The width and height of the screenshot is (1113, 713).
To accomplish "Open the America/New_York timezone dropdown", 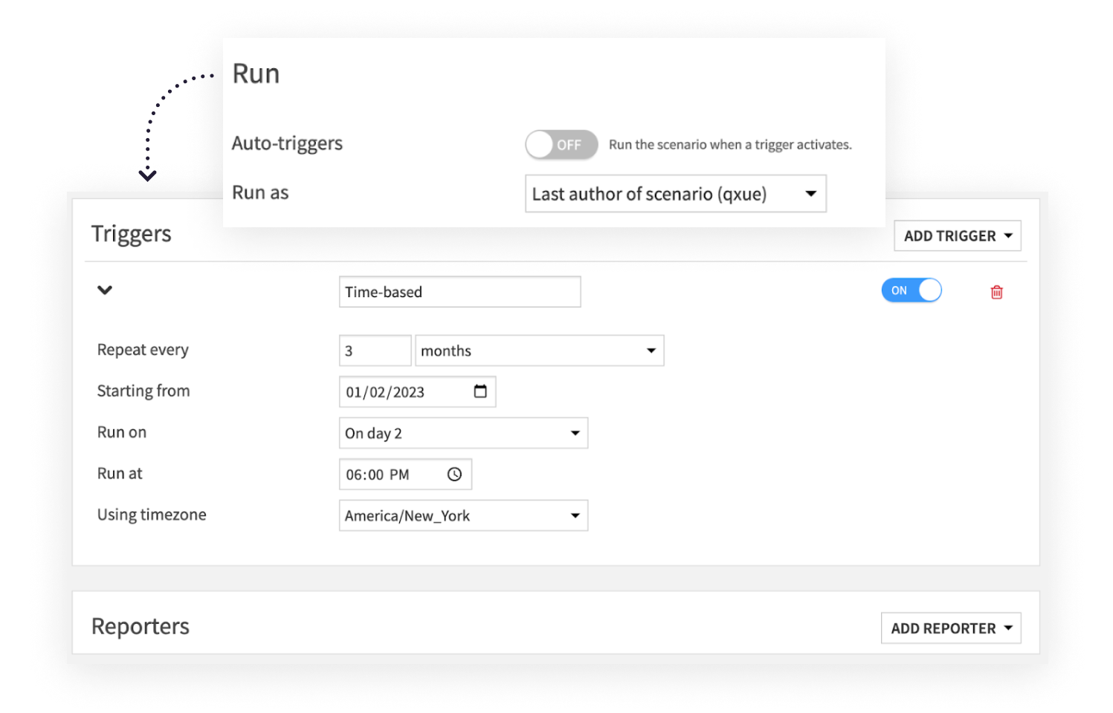I will point(463,515).
